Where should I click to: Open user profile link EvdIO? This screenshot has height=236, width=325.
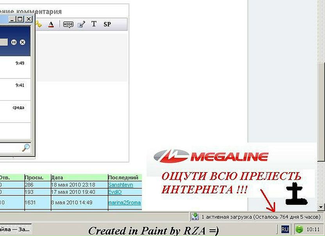[x=115, y=191]
